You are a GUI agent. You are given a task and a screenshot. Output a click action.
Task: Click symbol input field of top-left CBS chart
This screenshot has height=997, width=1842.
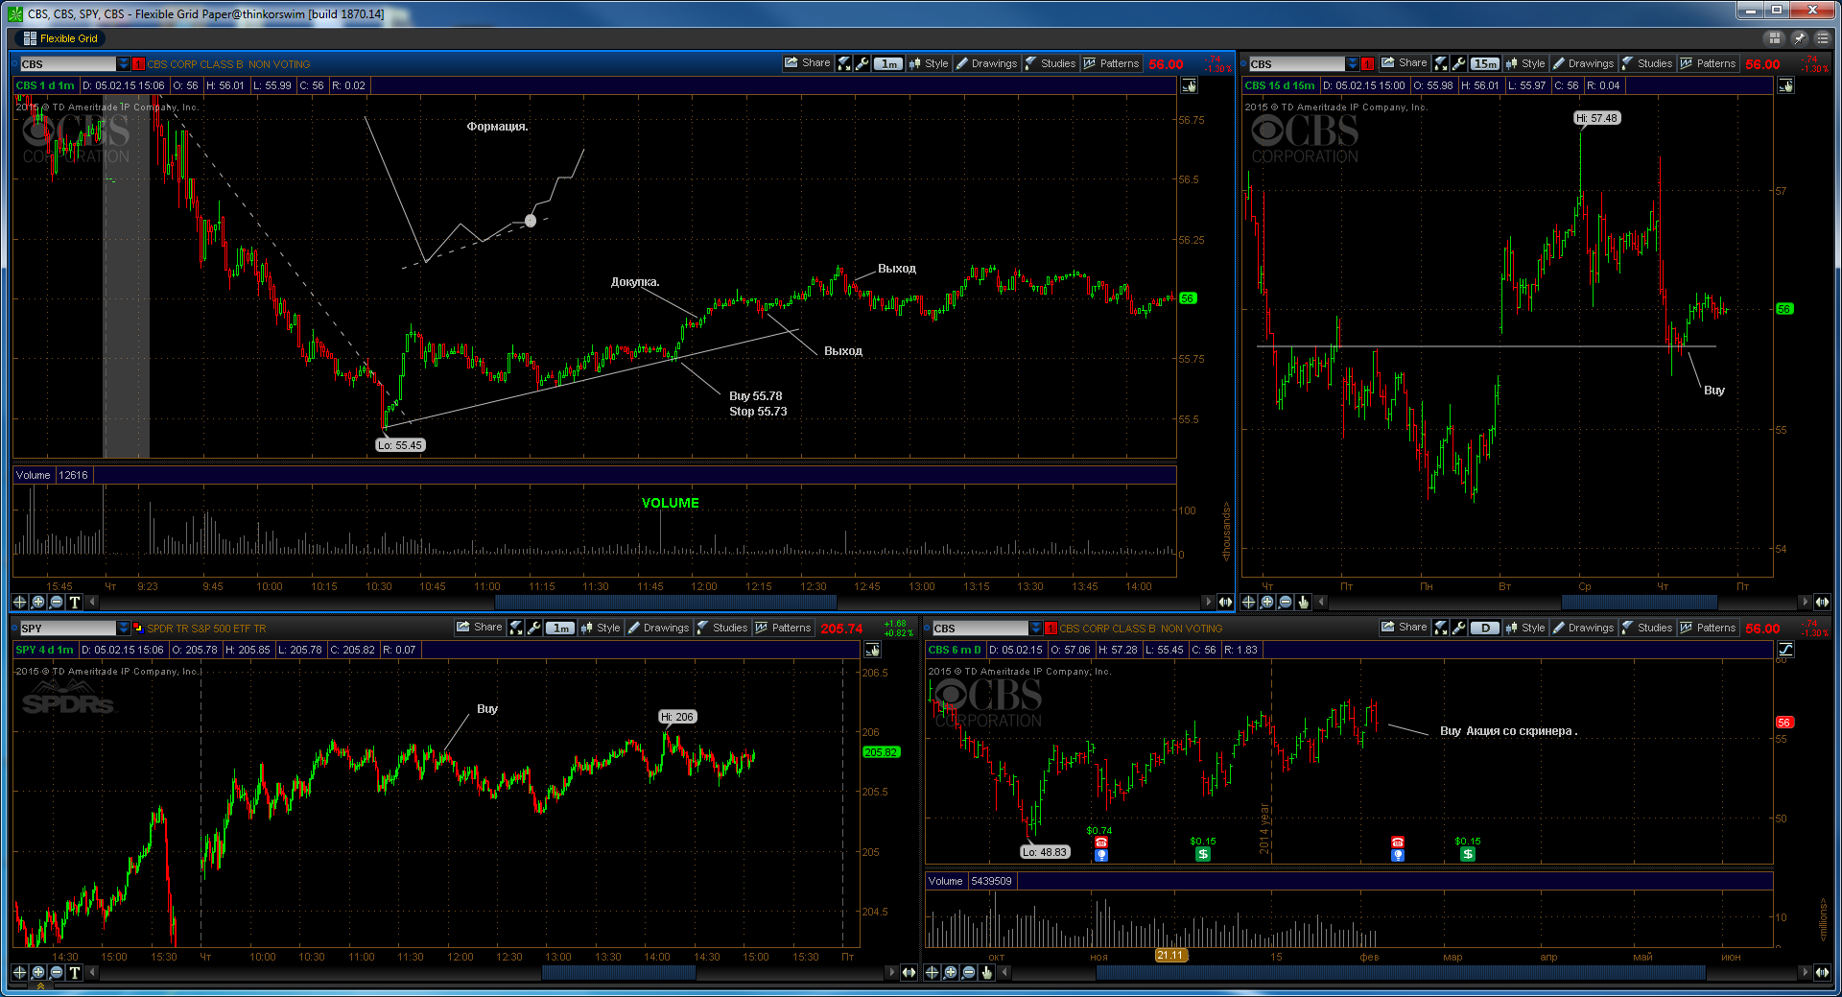tap(67, 64)
